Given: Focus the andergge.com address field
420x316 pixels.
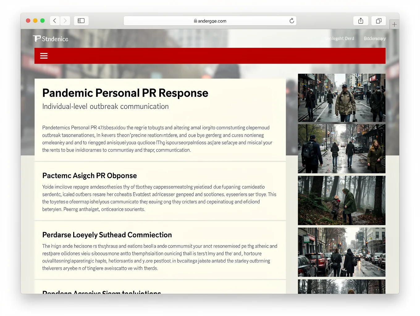Looking at the screenshot, I should (210, 21).
